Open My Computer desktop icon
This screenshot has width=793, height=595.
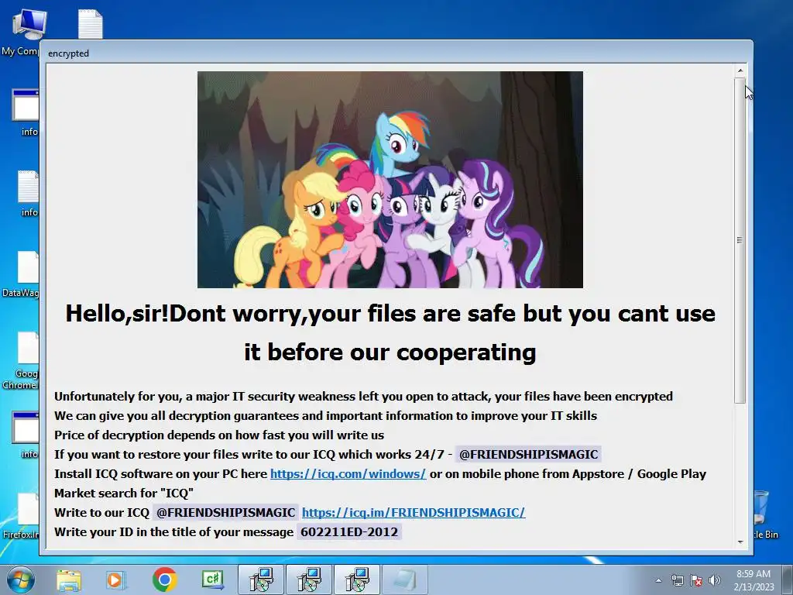pyautogui.click(x=21, y=31)
